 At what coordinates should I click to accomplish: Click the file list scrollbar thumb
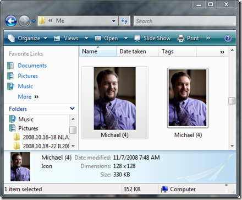pos(232,101)
